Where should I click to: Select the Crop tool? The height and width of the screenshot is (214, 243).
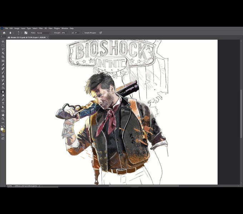point(3,57)
